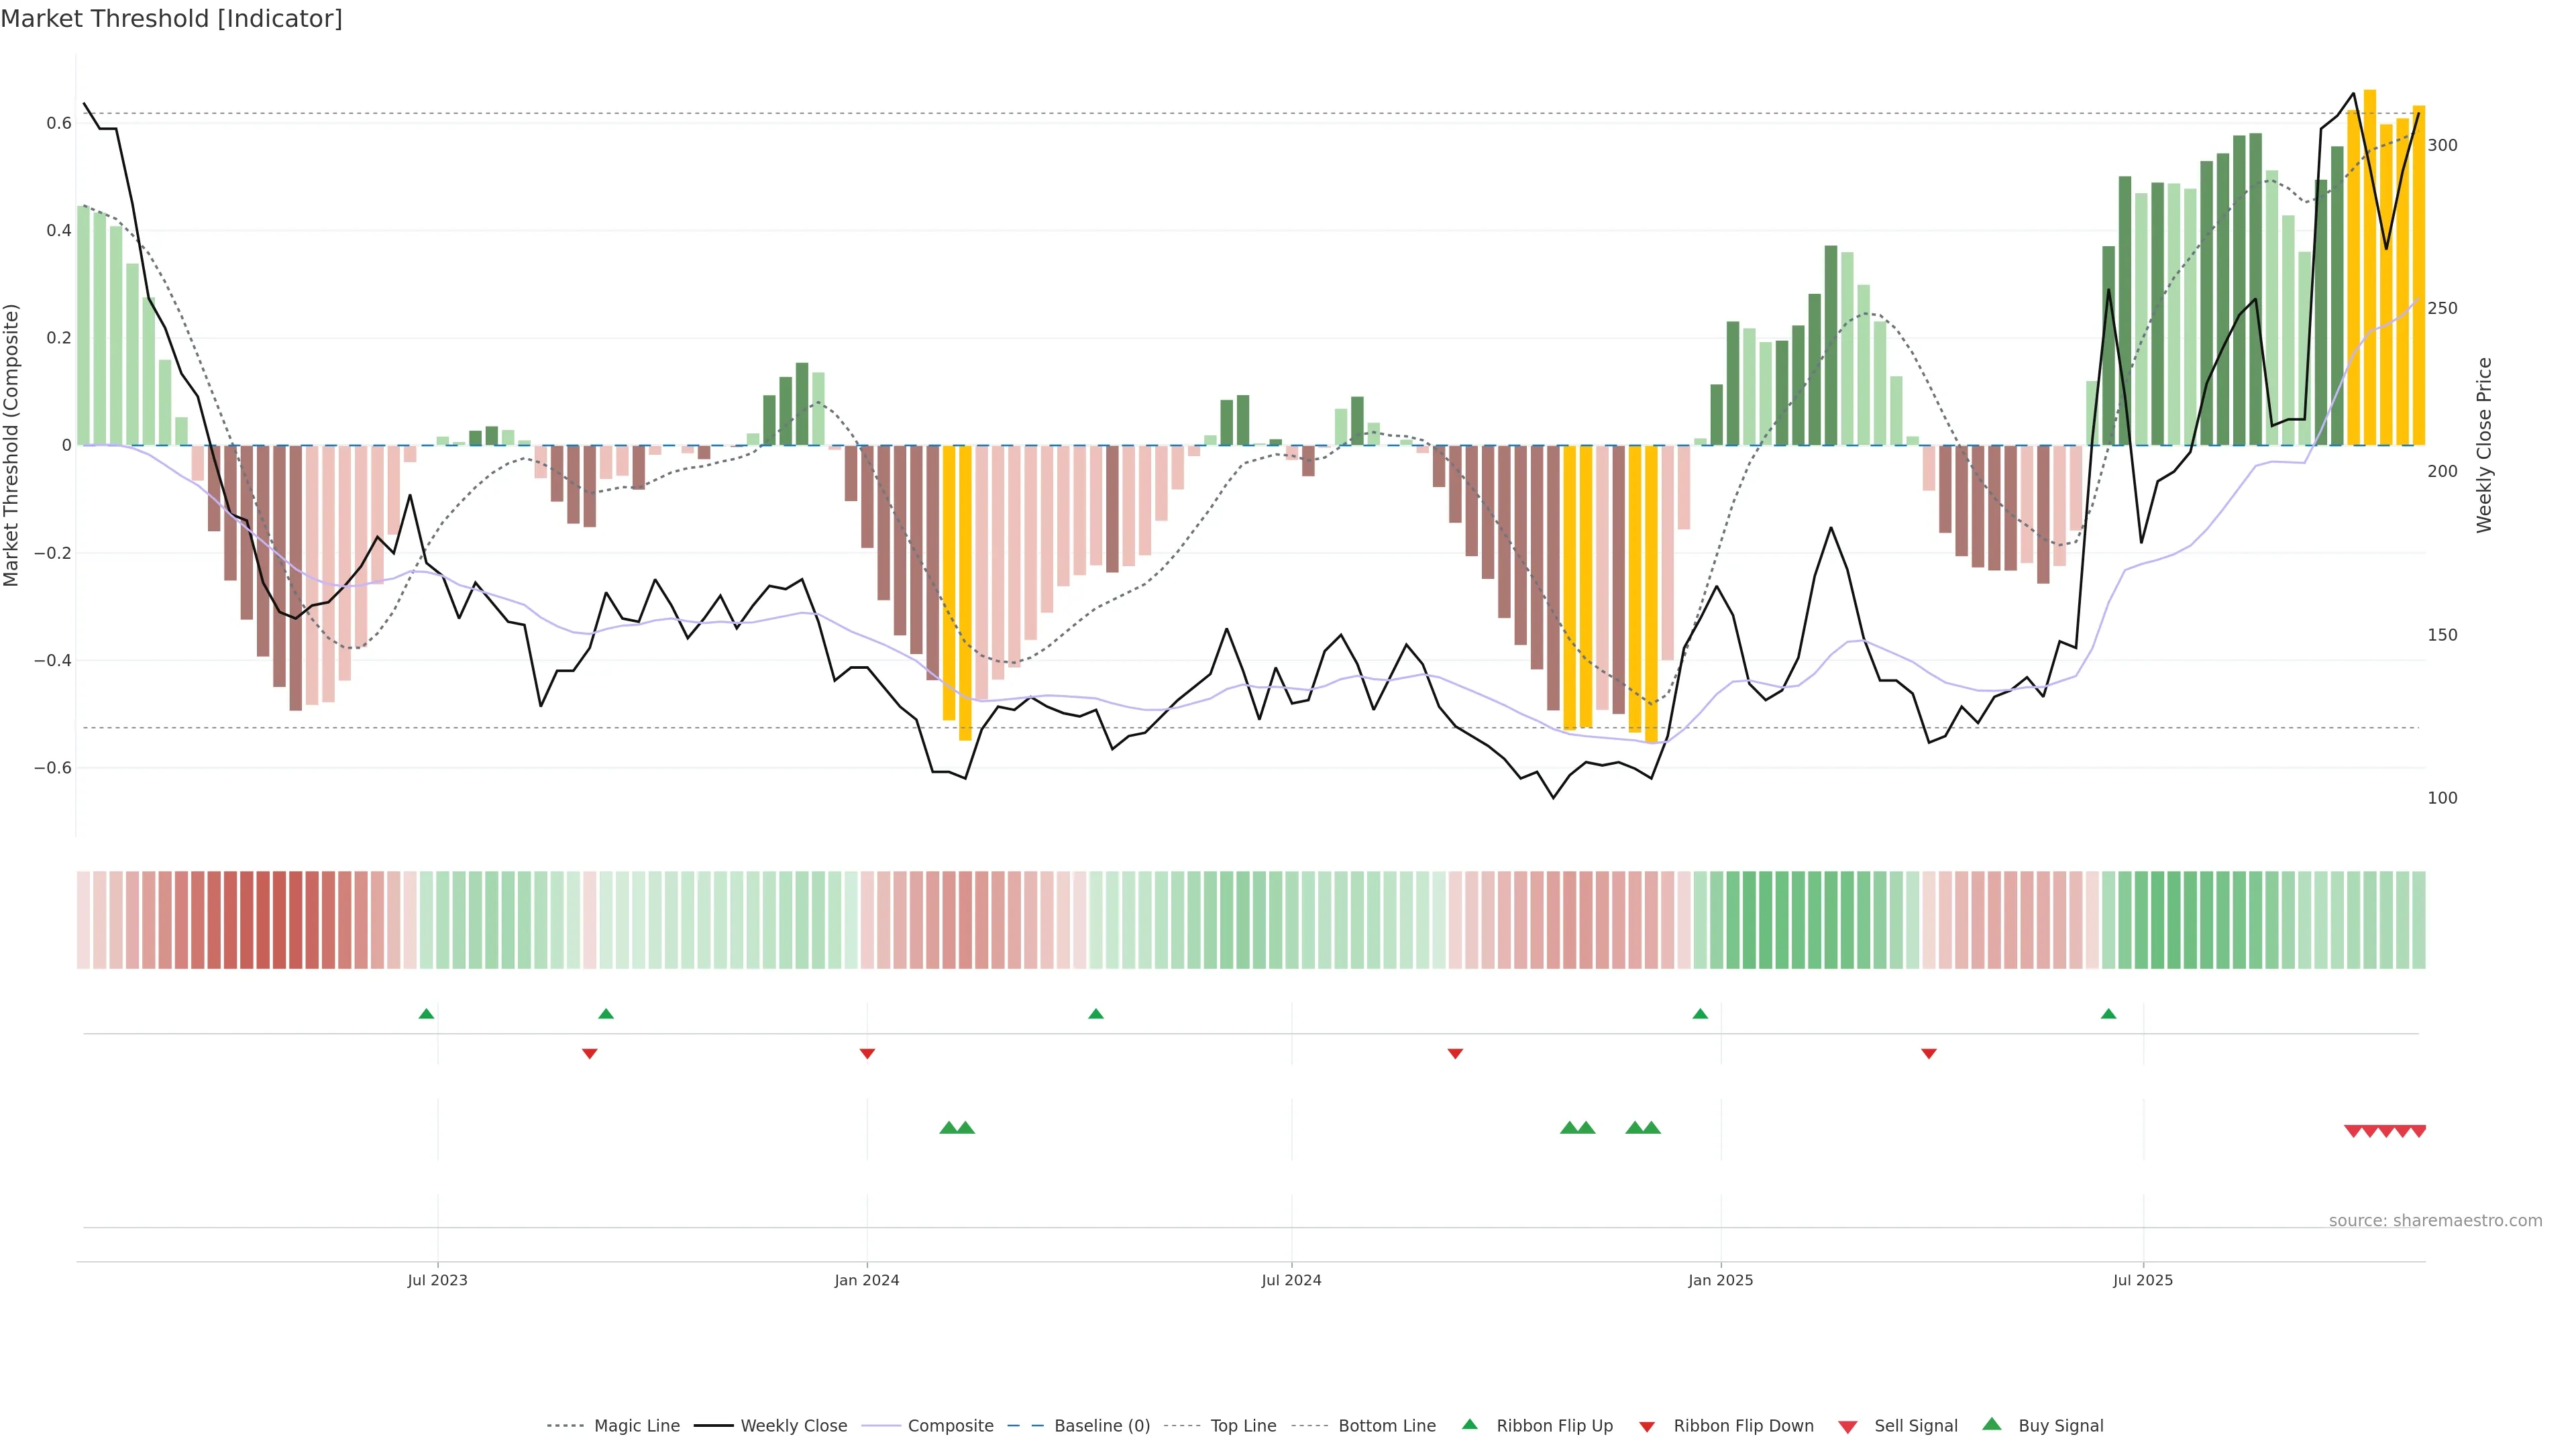The height and width of the screenshot is (1449, 2576).
Task: Click the last red sell signal triangle
Action: point(2418,1131)
